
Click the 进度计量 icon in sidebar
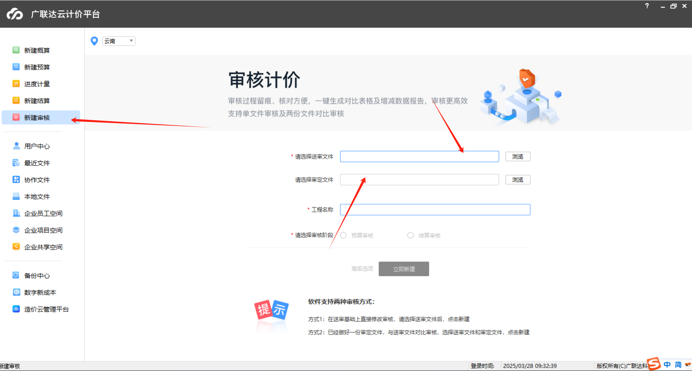[16, 84]
